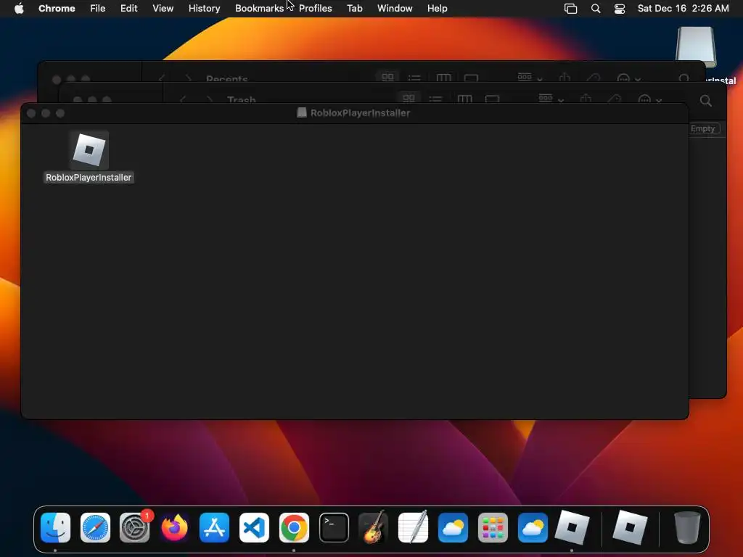Launch Firefox from the Dock

point(174,528)
